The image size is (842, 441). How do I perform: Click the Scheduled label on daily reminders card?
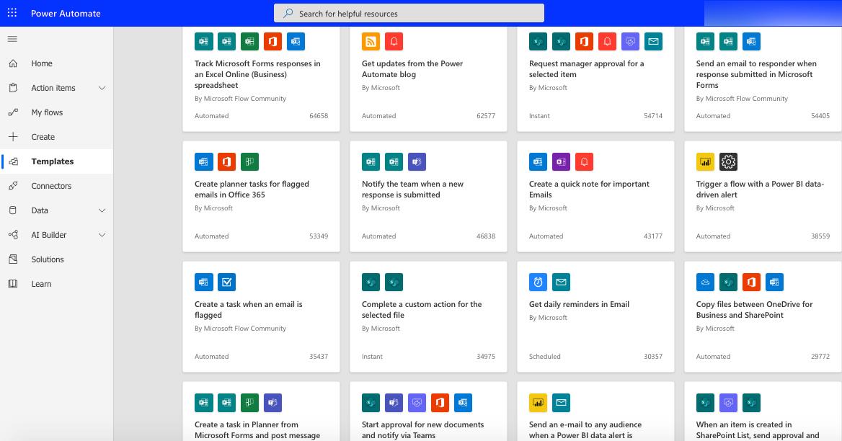point(544,356)
